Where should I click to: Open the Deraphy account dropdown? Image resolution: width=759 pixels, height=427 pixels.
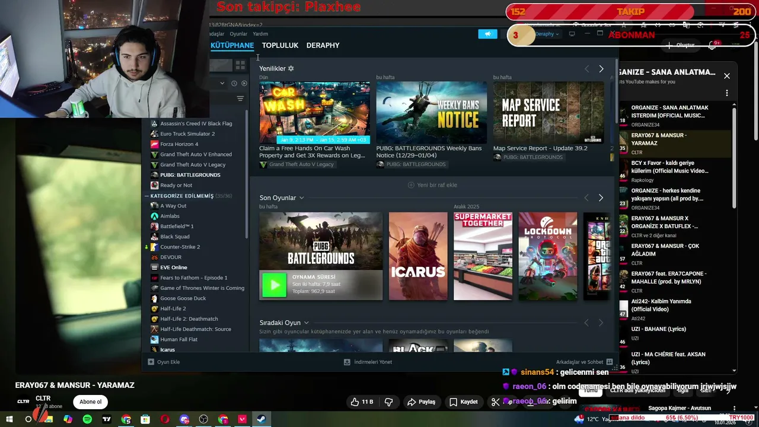(x=547, y=34)
